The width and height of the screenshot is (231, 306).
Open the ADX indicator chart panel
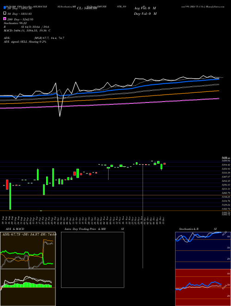(28, 250)
